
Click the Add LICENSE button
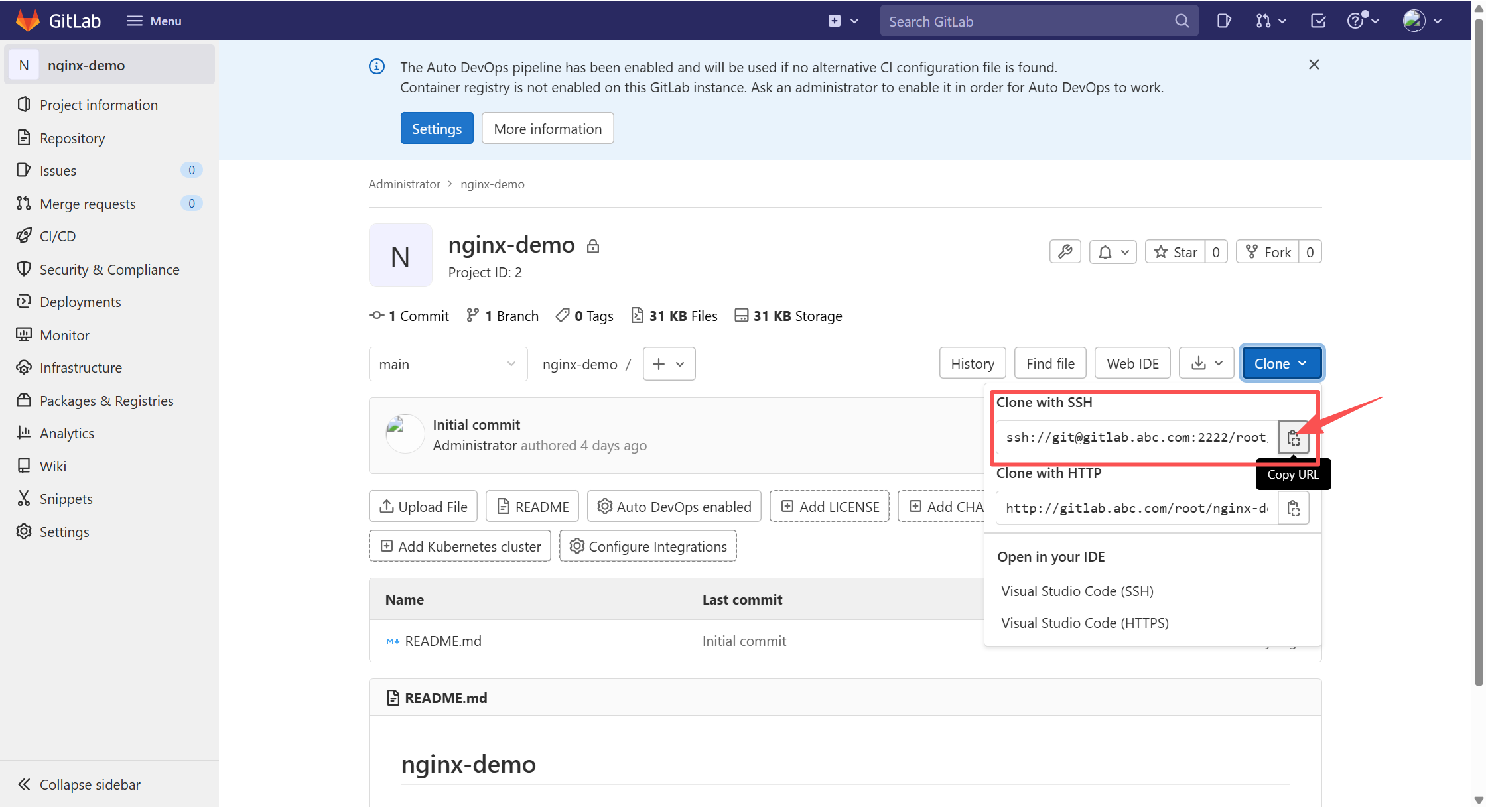829,507
